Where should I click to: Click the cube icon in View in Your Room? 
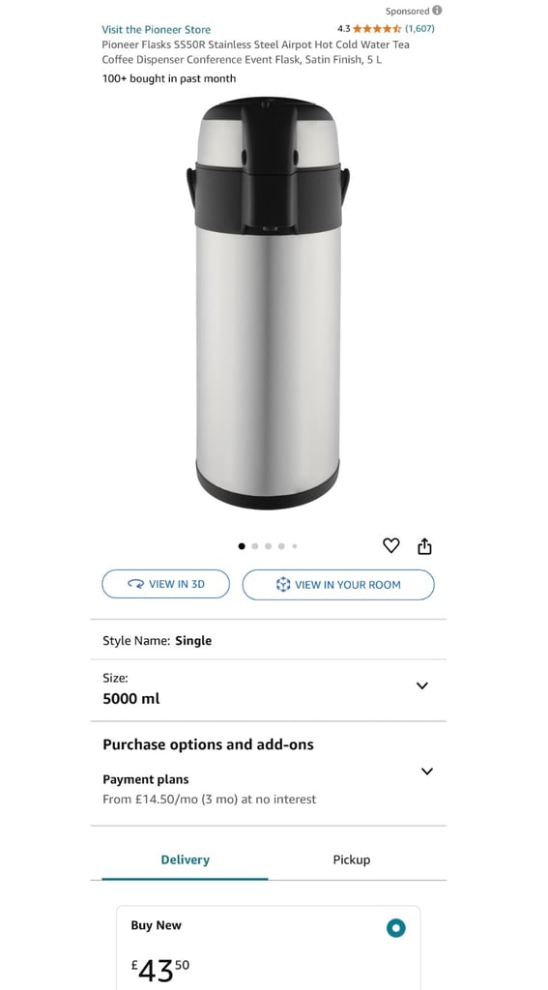(x=283, y=584)
